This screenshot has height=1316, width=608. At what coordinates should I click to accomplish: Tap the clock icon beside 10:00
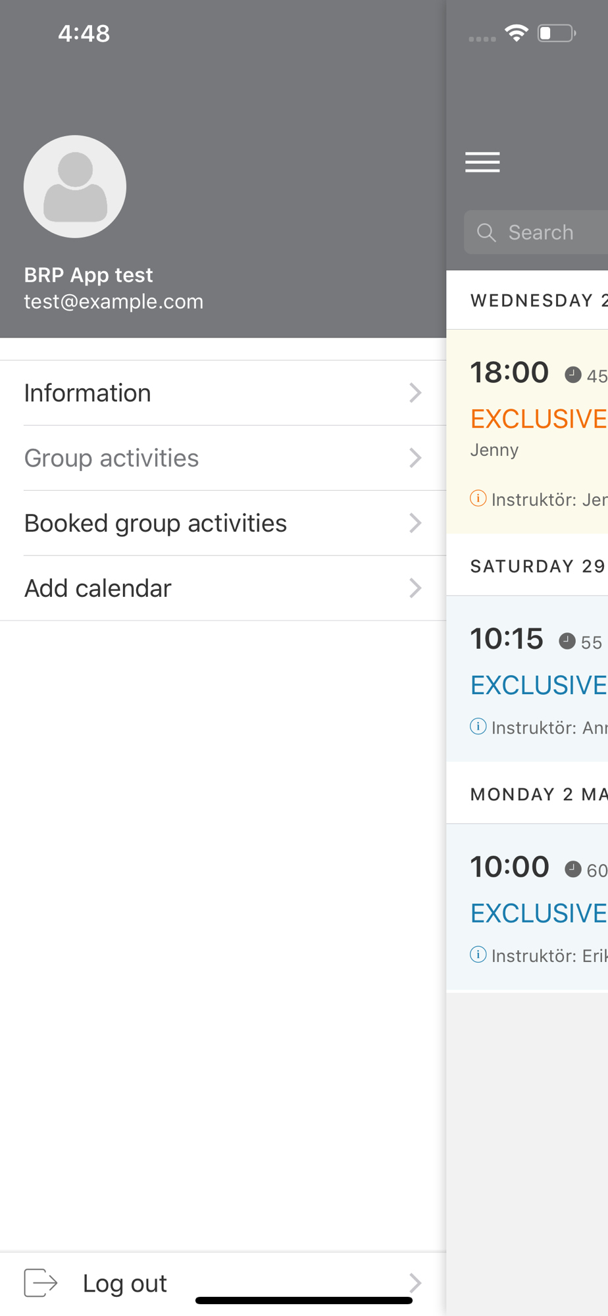tap(573, 869)
